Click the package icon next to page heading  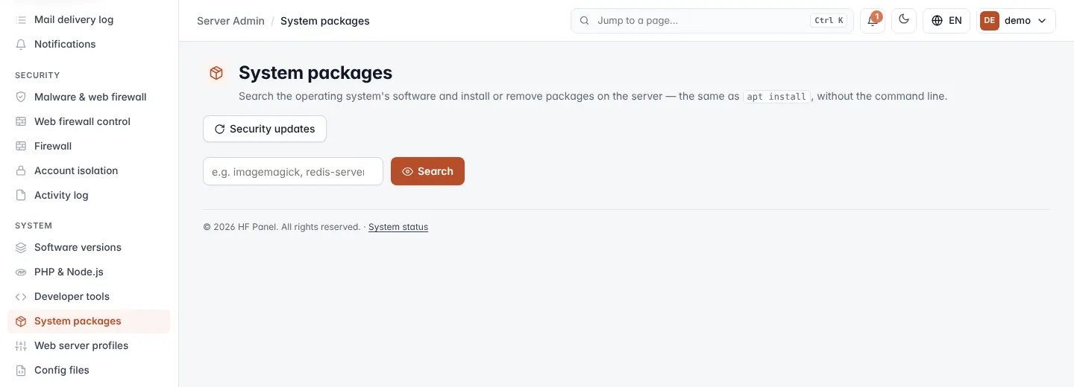pyautogui.click(x=216, y=73)
